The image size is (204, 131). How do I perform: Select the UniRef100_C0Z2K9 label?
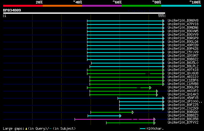coord(183,109)
